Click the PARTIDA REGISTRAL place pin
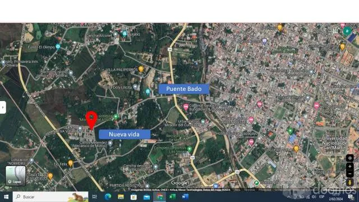This screenshot has width=359, height=202. coord(148,186)
